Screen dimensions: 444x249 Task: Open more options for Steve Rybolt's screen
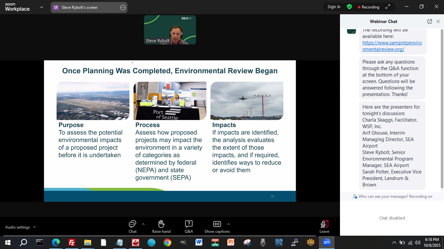point(123,7)
